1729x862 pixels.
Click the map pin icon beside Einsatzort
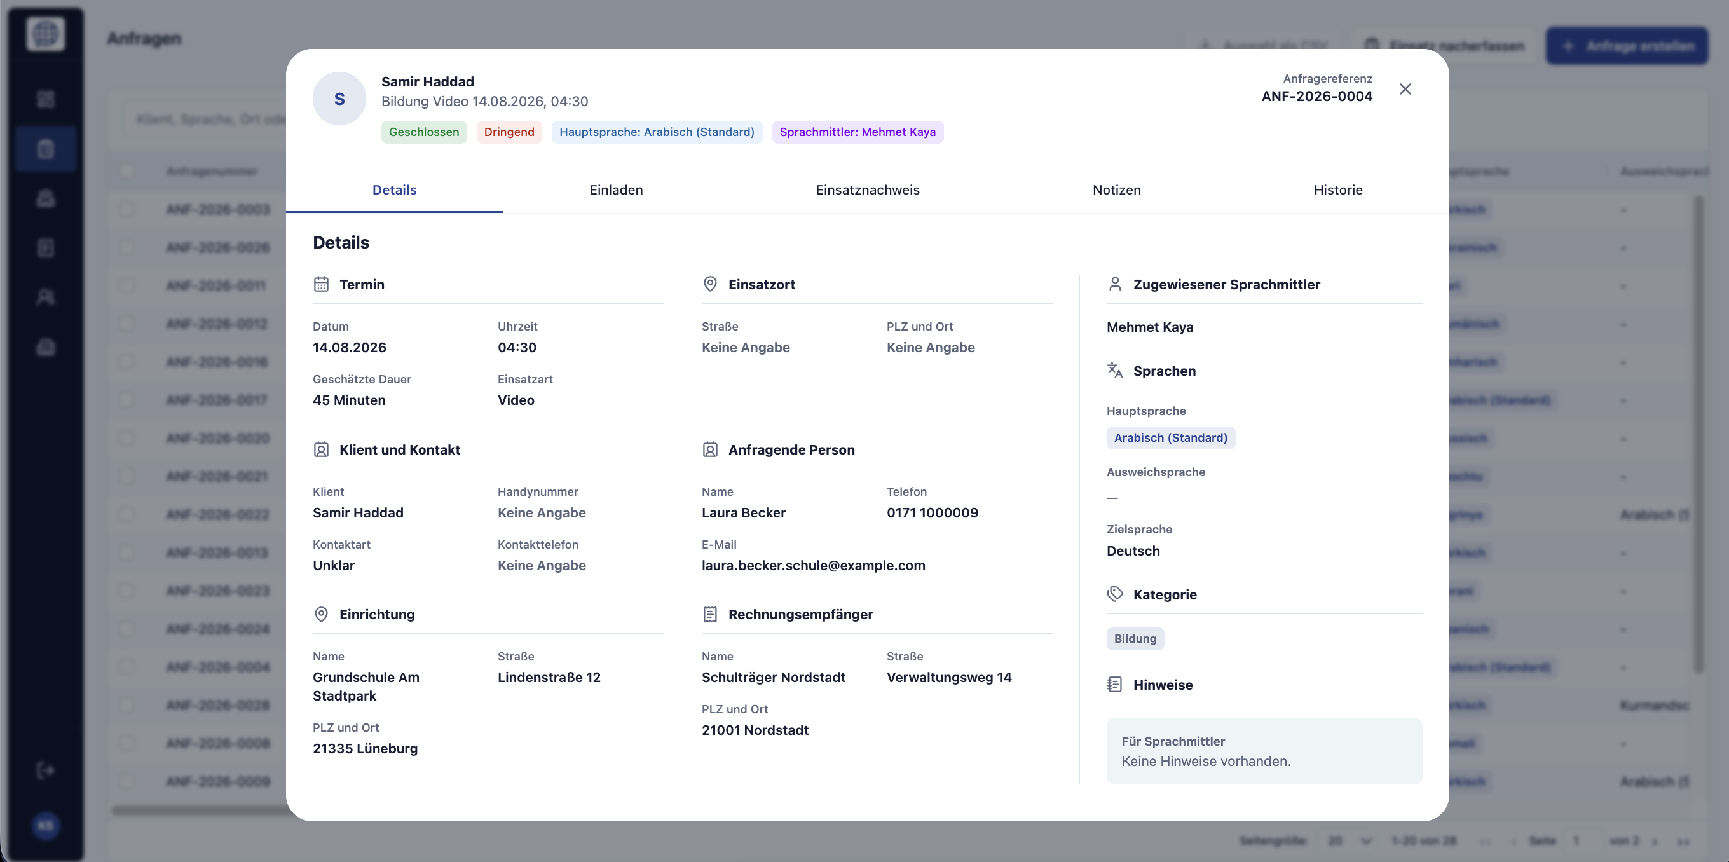tap(709, 284)
